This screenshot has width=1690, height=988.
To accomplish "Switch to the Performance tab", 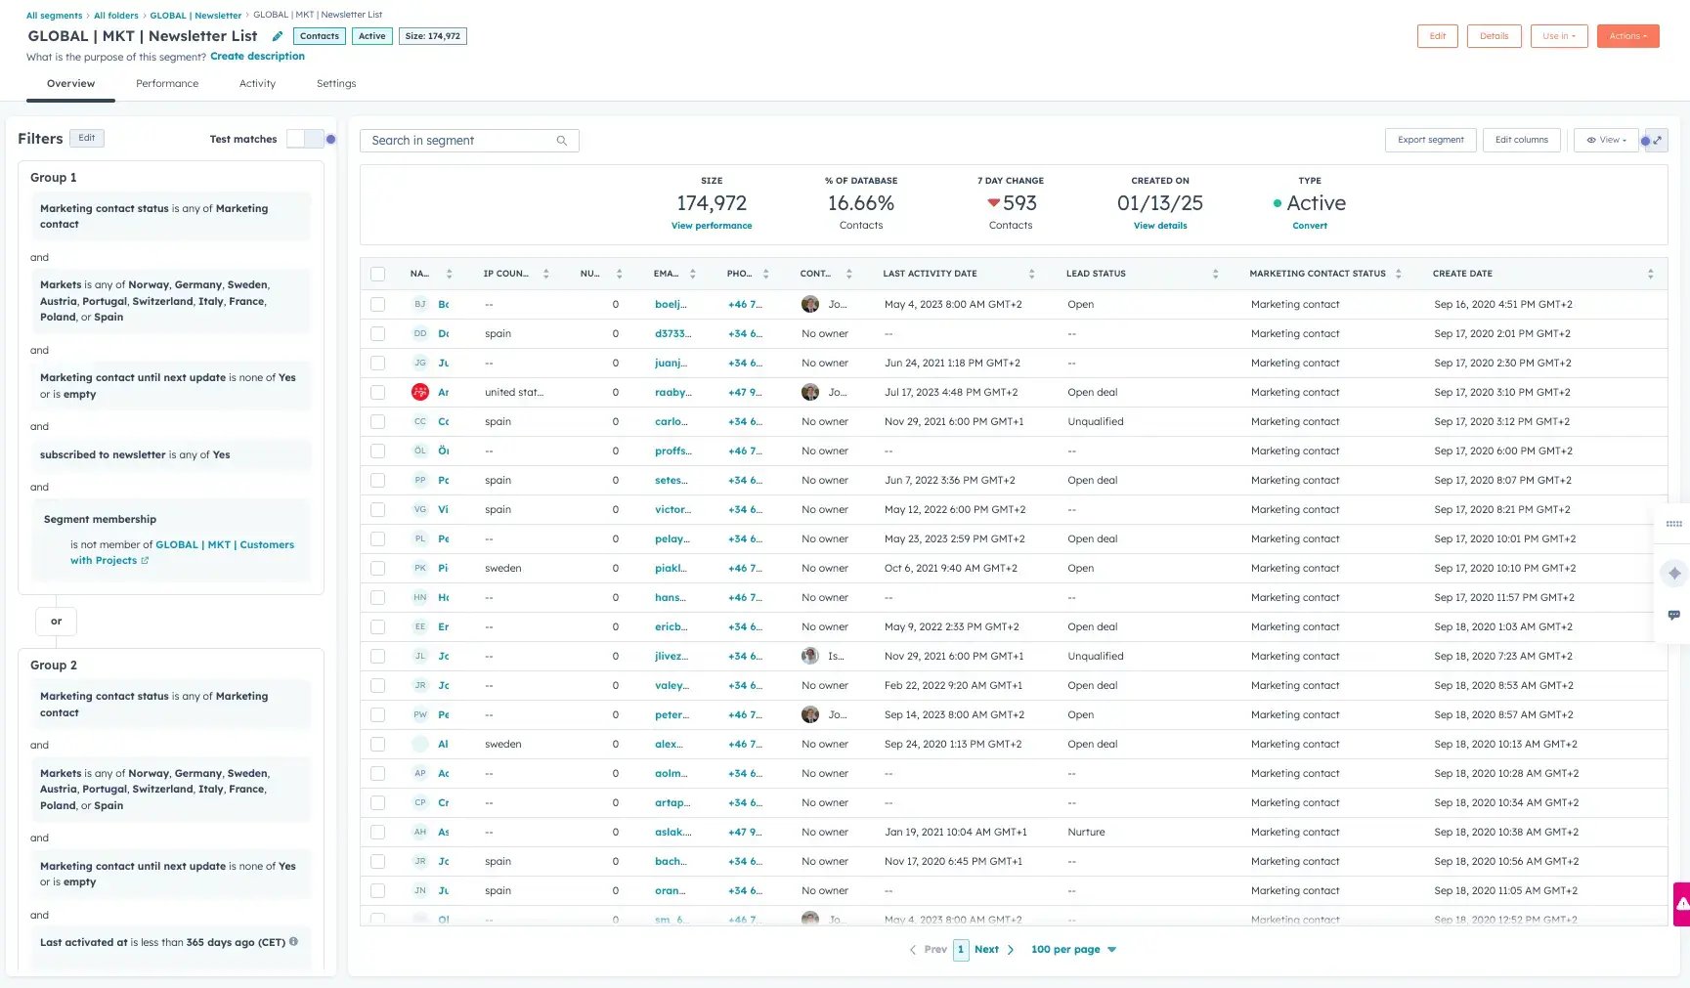I will 167,84.
